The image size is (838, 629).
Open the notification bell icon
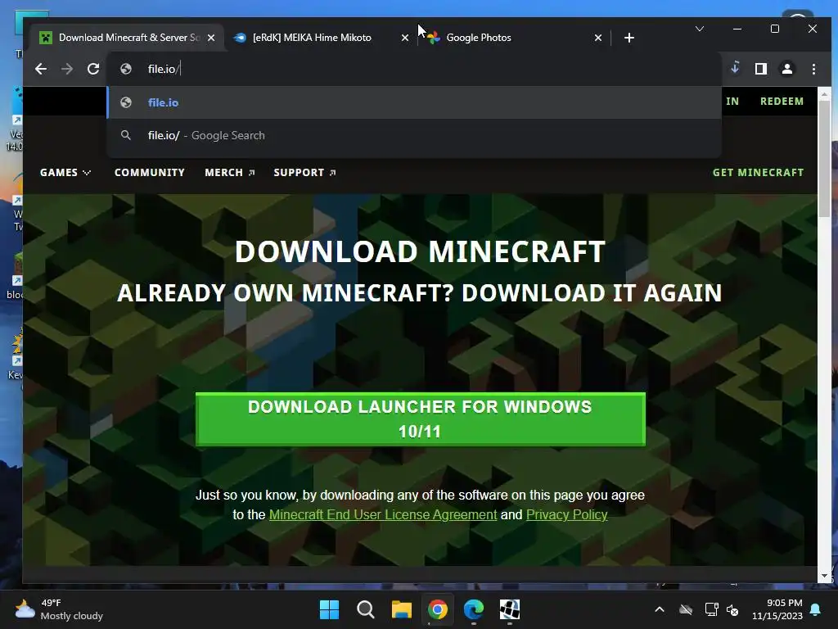click(816, 609)
